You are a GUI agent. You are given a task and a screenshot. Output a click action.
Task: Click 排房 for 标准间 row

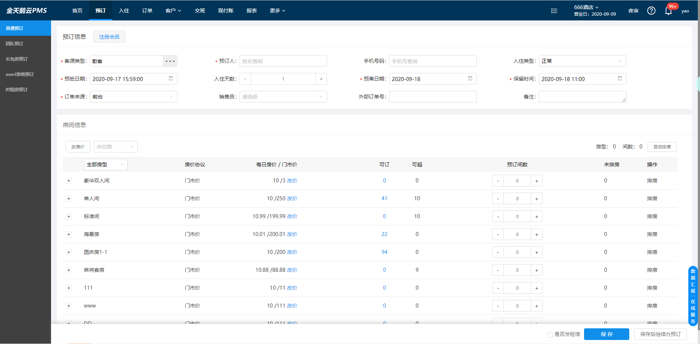point(652,216)
